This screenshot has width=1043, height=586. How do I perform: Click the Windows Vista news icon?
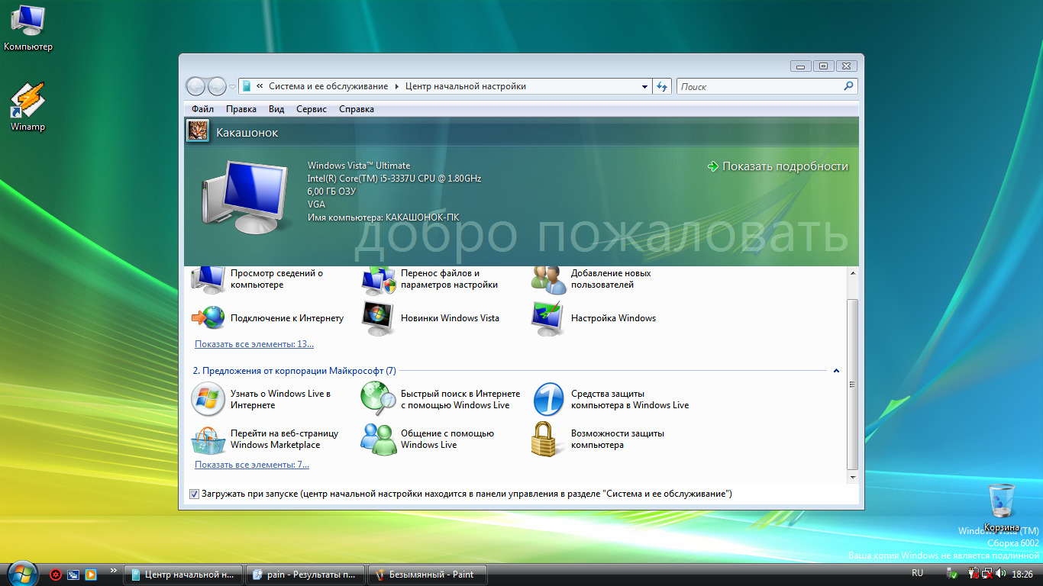click(x=379, y=317)
